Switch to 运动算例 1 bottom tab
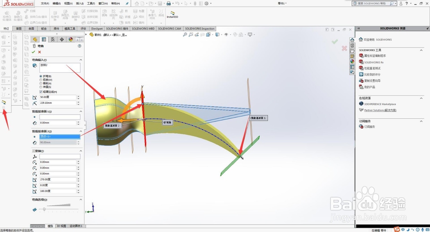This screenshot has height=232, width=430. pos(76,226)
